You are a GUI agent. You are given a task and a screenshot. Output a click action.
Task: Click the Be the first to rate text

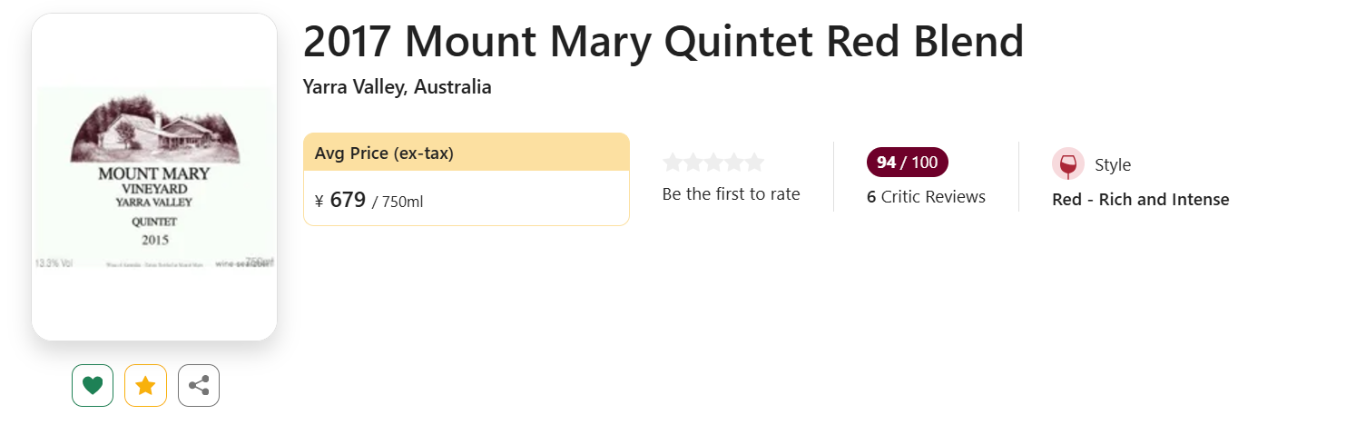(x=732, y=193)
